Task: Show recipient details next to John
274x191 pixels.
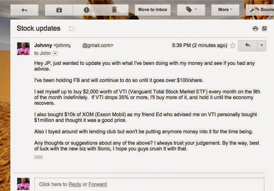Action: click(x=55, y=53)
